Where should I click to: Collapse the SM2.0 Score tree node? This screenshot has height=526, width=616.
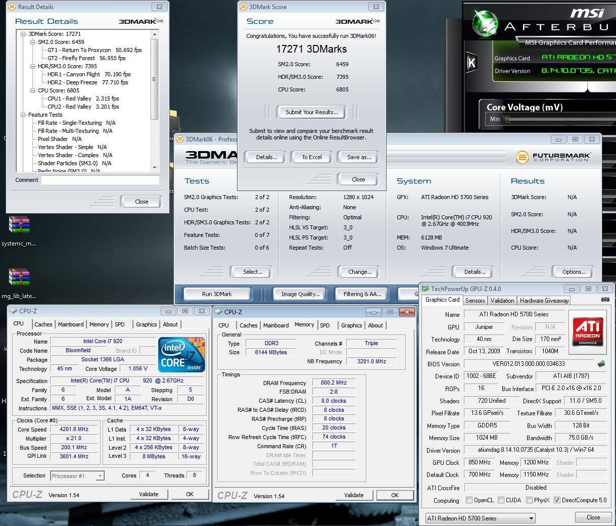click(33, 42)
